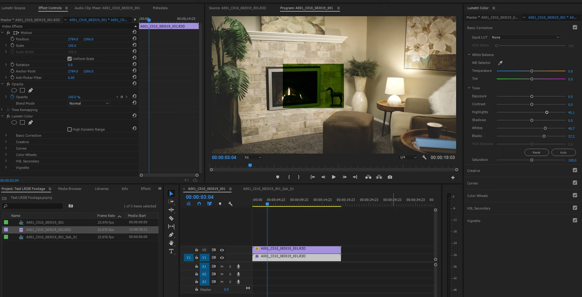Click the WB Selector eyedropper
582x297 pixels.
click(500, 63)
